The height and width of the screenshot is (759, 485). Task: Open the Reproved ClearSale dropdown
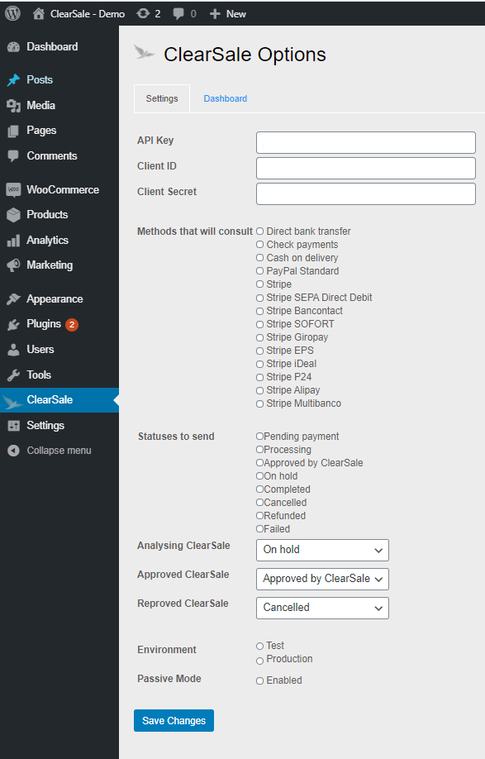pos(322,608)
